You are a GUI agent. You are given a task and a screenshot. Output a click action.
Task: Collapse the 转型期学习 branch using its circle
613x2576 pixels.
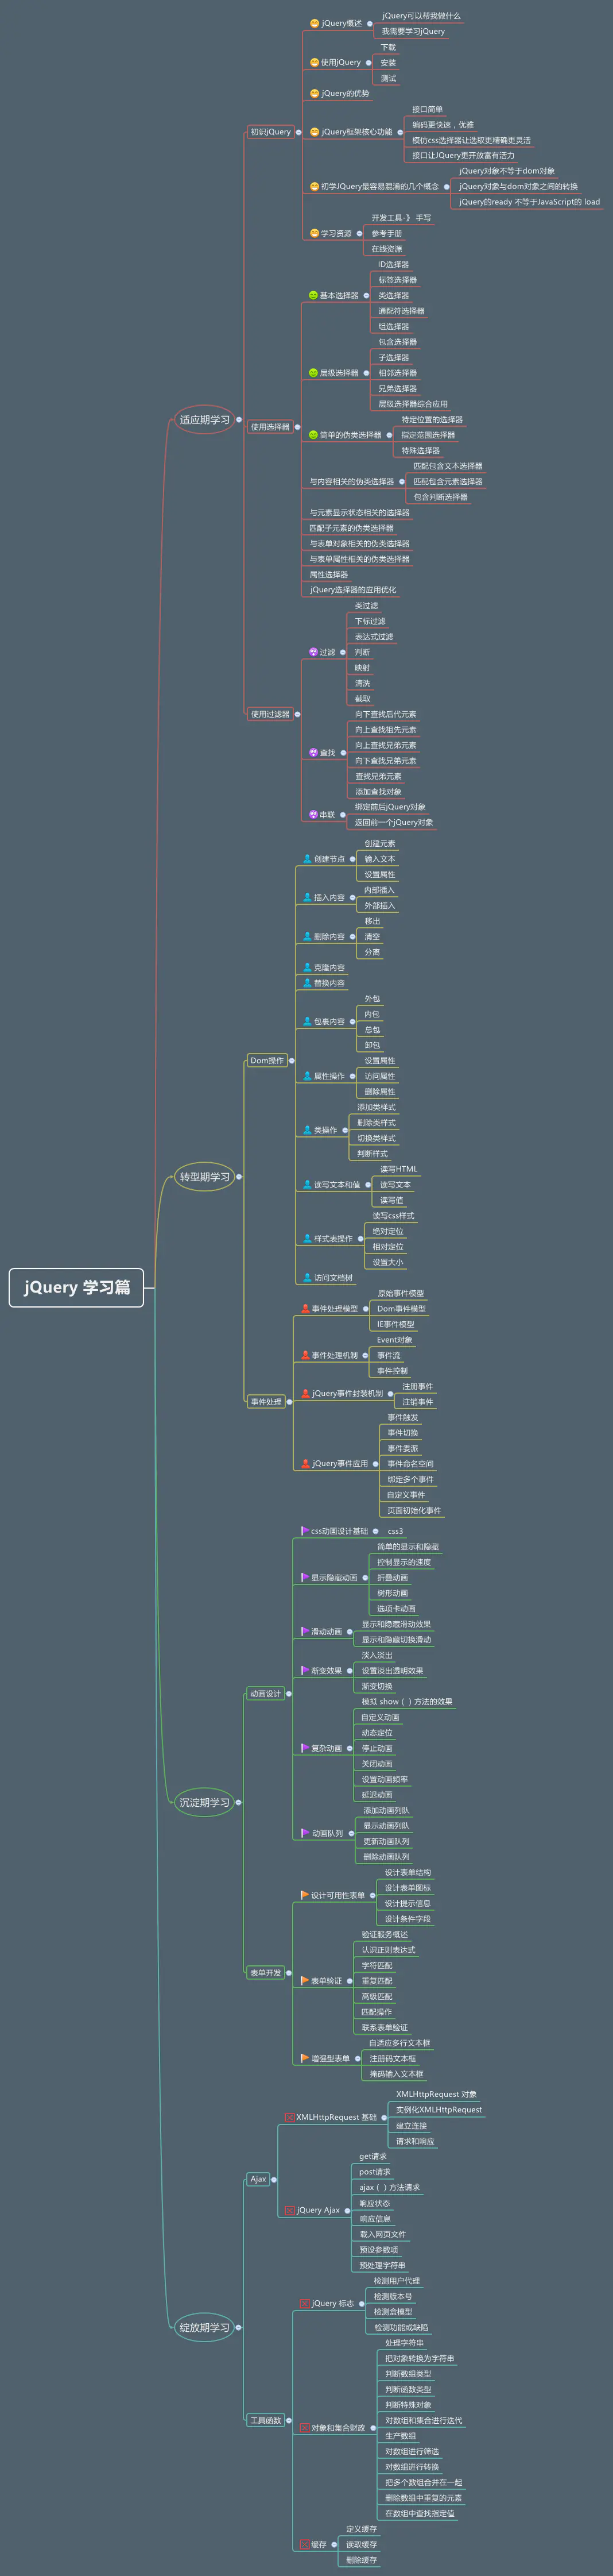coord(239,1177)
